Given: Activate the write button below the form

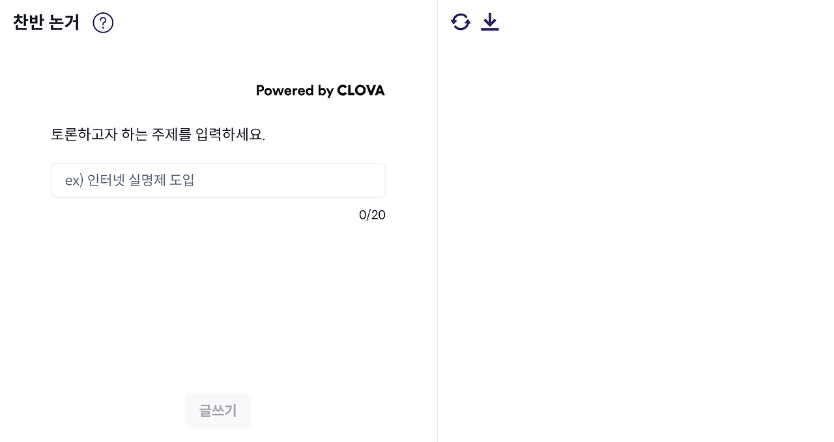Looking at the screenshot, I should point(218,411).
